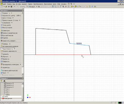This screenshot has width=124, height=104.
Task: Open Параметры dialog from sketch panel
Action: coord(5,68)
